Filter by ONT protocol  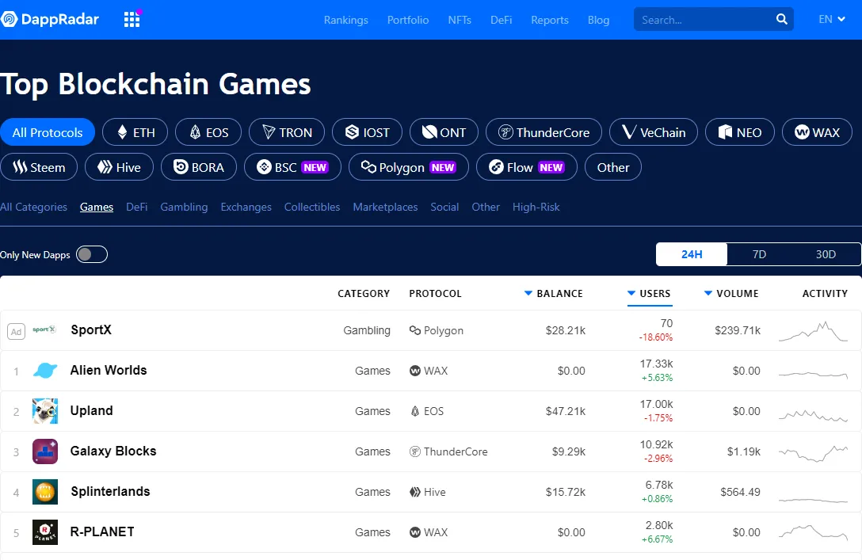point(444,132)
